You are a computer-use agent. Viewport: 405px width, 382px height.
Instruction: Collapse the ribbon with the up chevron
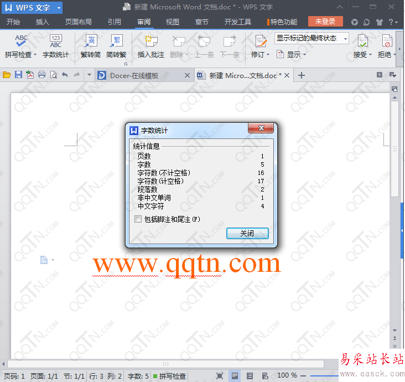point(340,7)
